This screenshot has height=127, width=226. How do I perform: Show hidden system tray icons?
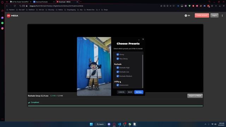(x=205, y=124)
